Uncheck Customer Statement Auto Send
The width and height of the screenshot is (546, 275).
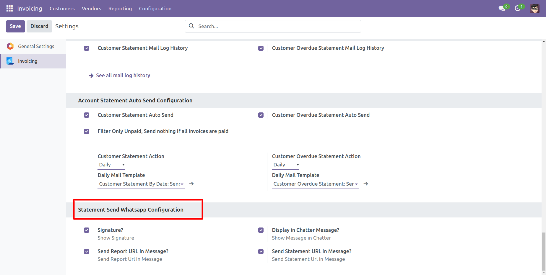[87, 115]
